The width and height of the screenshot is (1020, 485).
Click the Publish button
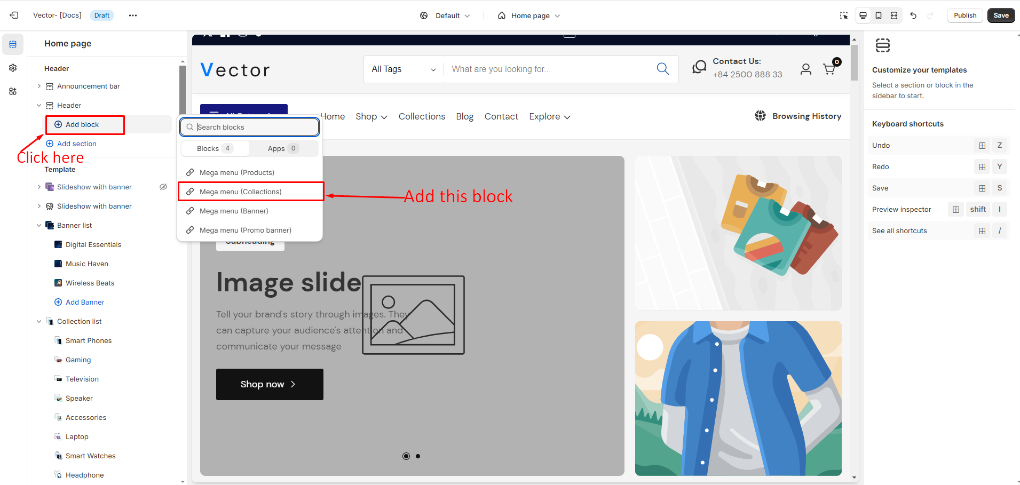(x=964, y=15)
